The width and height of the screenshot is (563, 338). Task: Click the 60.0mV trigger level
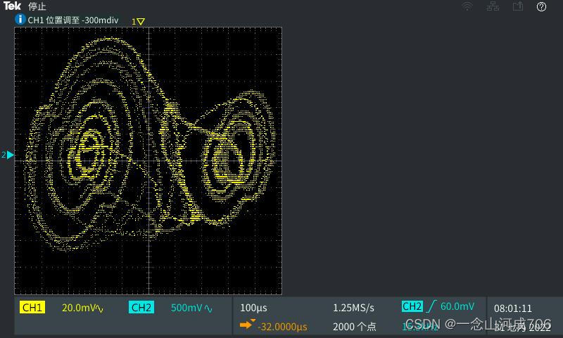click(x=457, y=306)
